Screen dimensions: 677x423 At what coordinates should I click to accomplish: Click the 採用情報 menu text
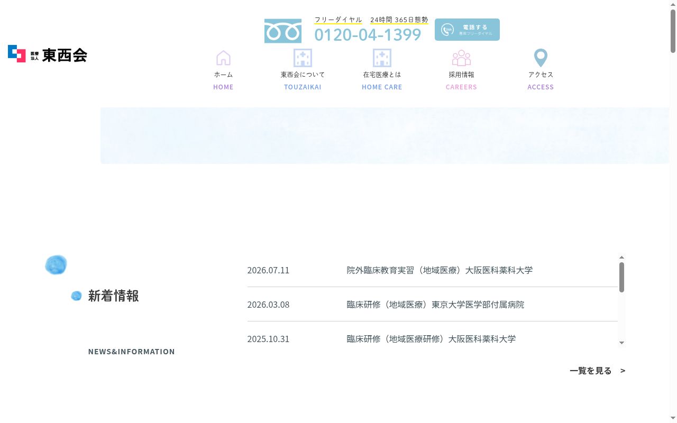coord(461,75)
